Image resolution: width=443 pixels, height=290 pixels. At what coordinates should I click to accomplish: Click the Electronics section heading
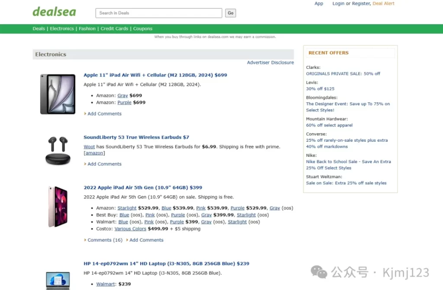51,54
